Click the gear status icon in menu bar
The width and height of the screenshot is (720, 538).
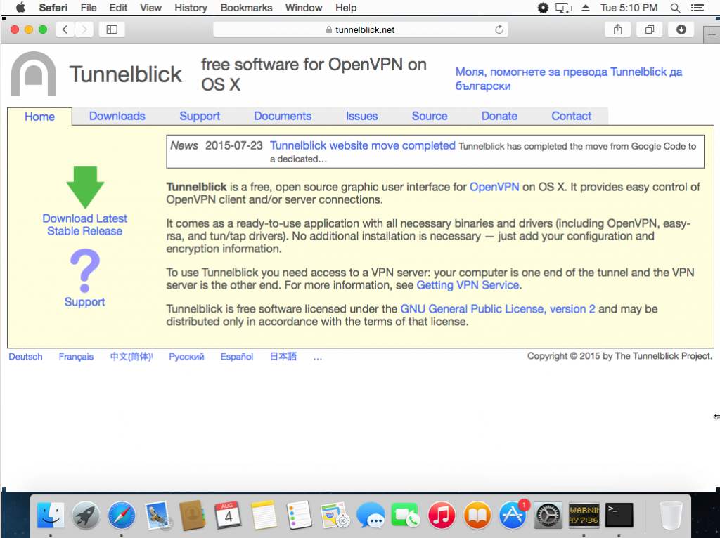pos(543,8)
